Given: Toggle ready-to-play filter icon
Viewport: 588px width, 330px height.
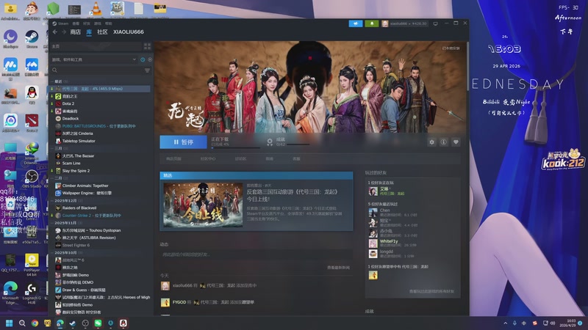Looking at the screenshot, I should coord(150,59).
